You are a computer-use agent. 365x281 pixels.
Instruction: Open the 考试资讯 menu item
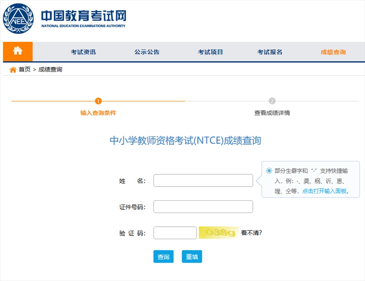83,52
